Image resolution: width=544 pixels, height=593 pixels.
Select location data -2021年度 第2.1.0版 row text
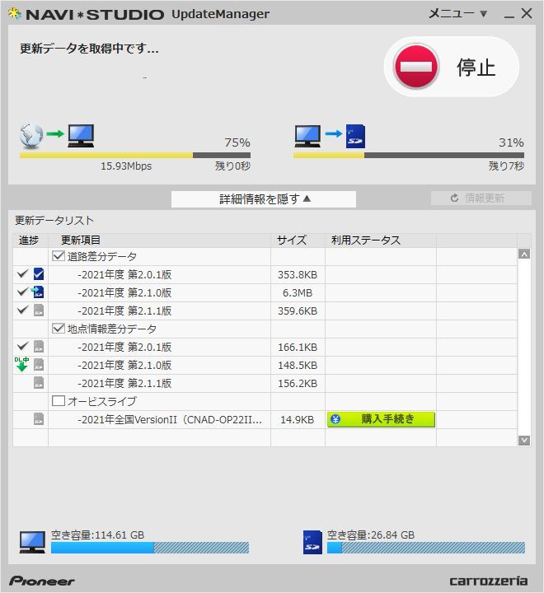[x=124, y=366]
